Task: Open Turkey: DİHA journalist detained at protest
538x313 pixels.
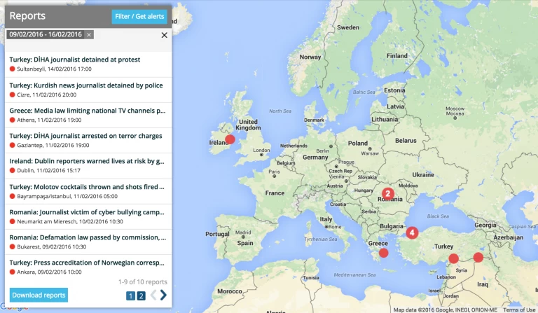Action: 75,60
